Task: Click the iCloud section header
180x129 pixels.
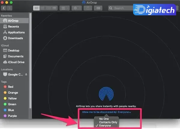Action: pos(5,45)
